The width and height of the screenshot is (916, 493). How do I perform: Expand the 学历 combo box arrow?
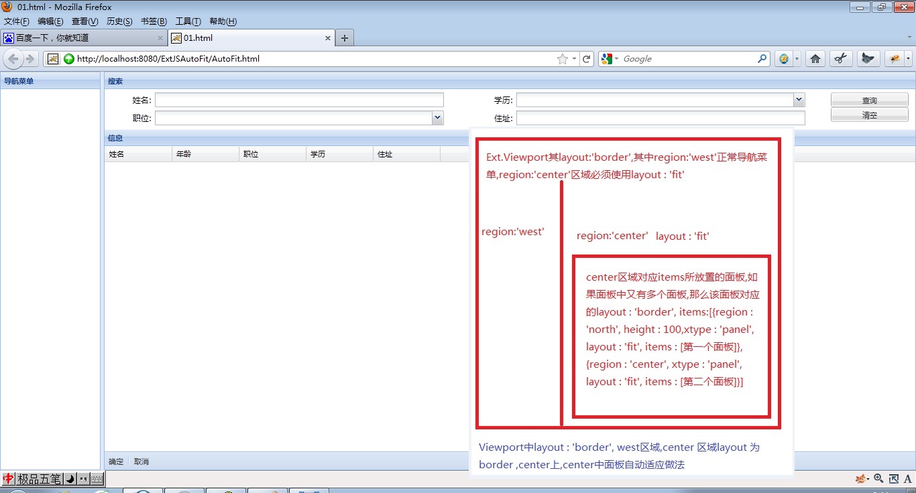[799, 100]
